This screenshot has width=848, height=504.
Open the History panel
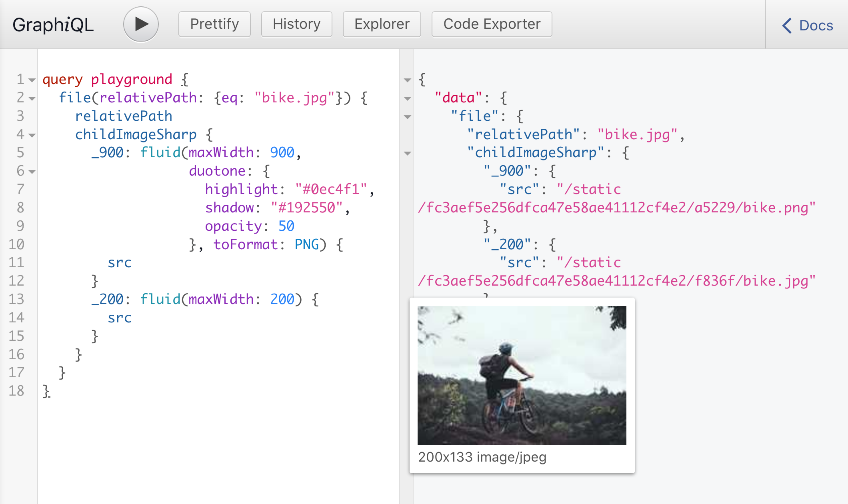pyautogui.click(x=296, y=24)
